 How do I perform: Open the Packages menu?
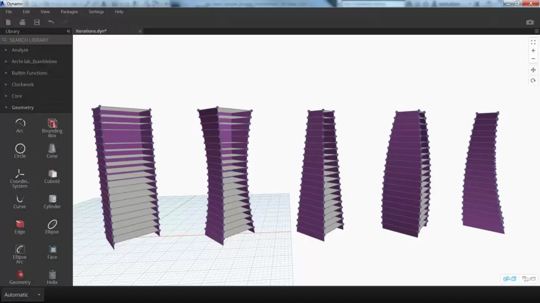[x=69, y=12]
